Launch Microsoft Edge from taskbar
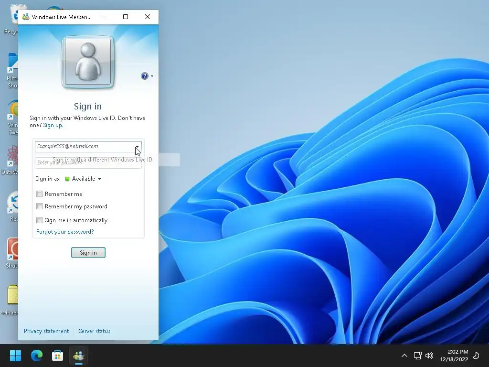 tap(36, 356)
